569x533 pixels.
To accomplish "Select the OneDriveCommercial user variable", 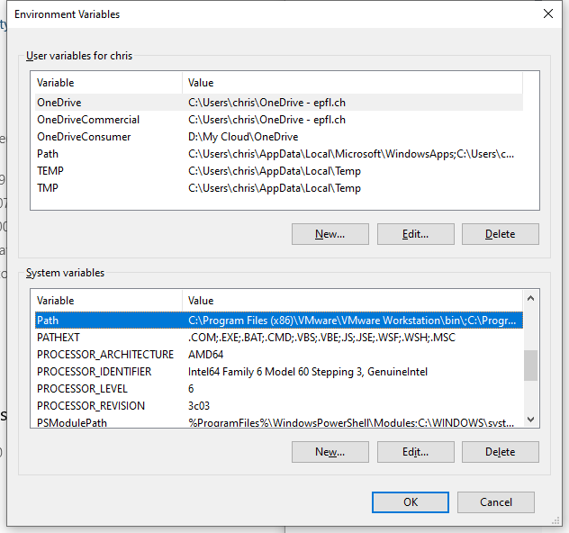I will click(x=88, y=120).
